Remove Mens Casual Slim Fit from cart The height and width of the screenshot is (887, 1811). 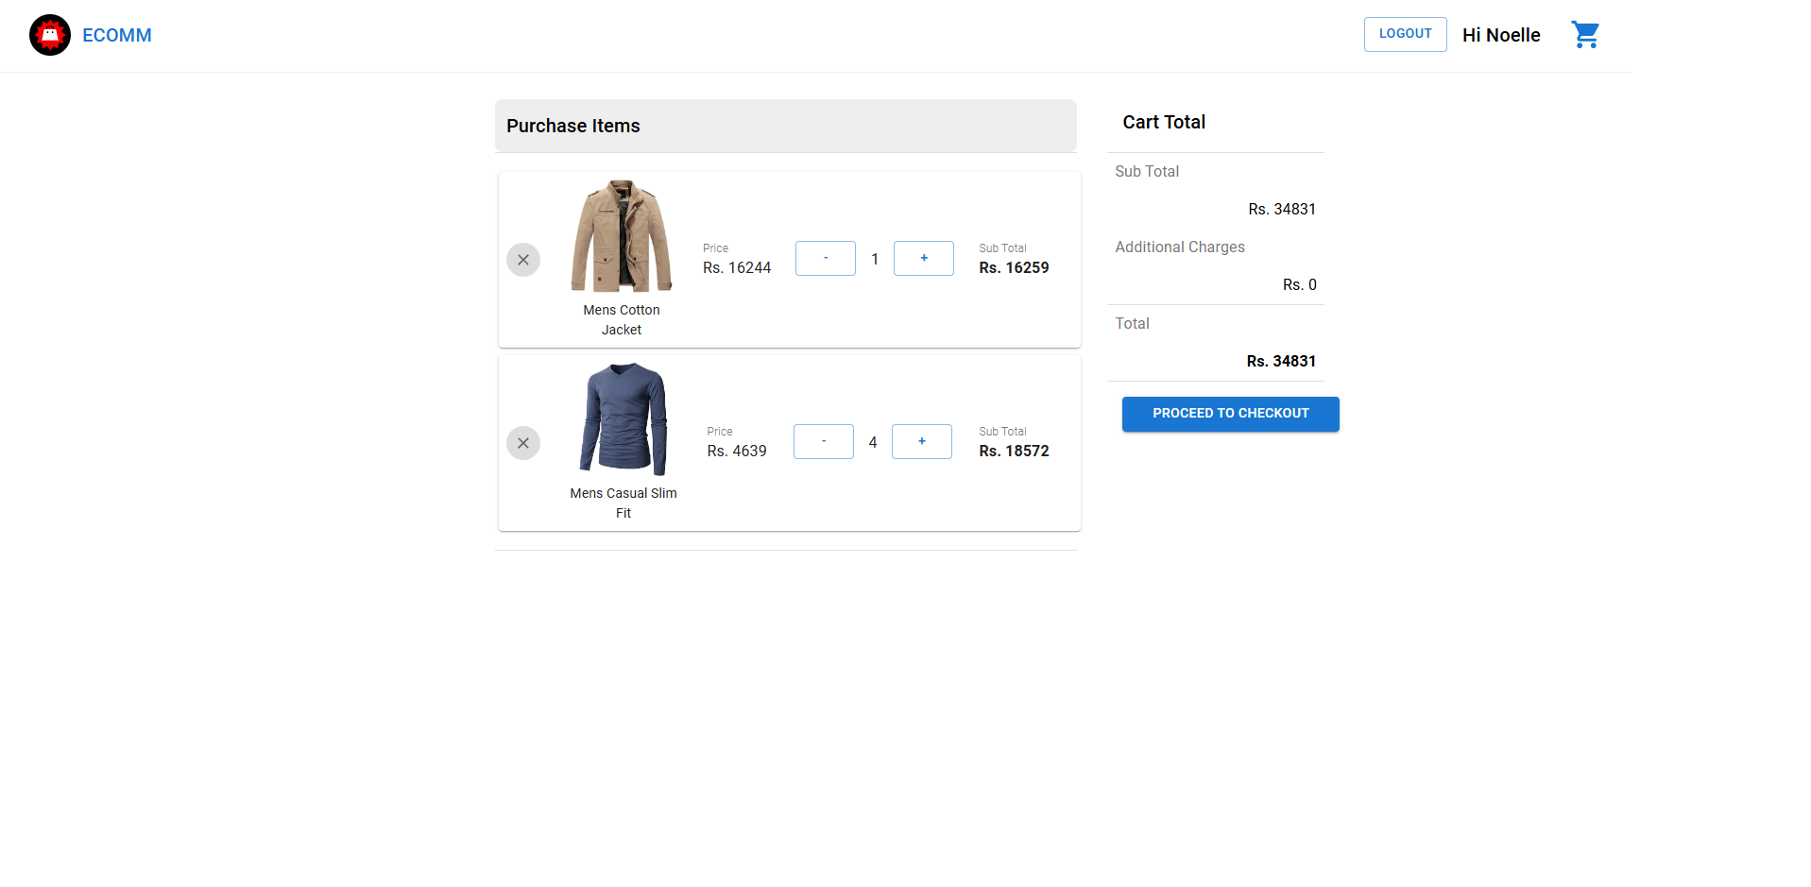tap(523, 443)
